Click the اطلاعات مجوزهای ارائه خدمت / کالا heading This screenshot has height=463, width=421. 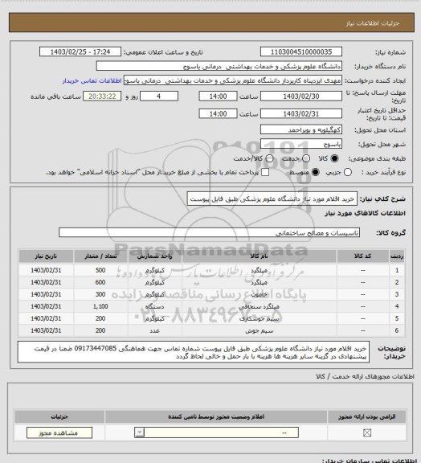pyautogui.click(x=366, y=376)
